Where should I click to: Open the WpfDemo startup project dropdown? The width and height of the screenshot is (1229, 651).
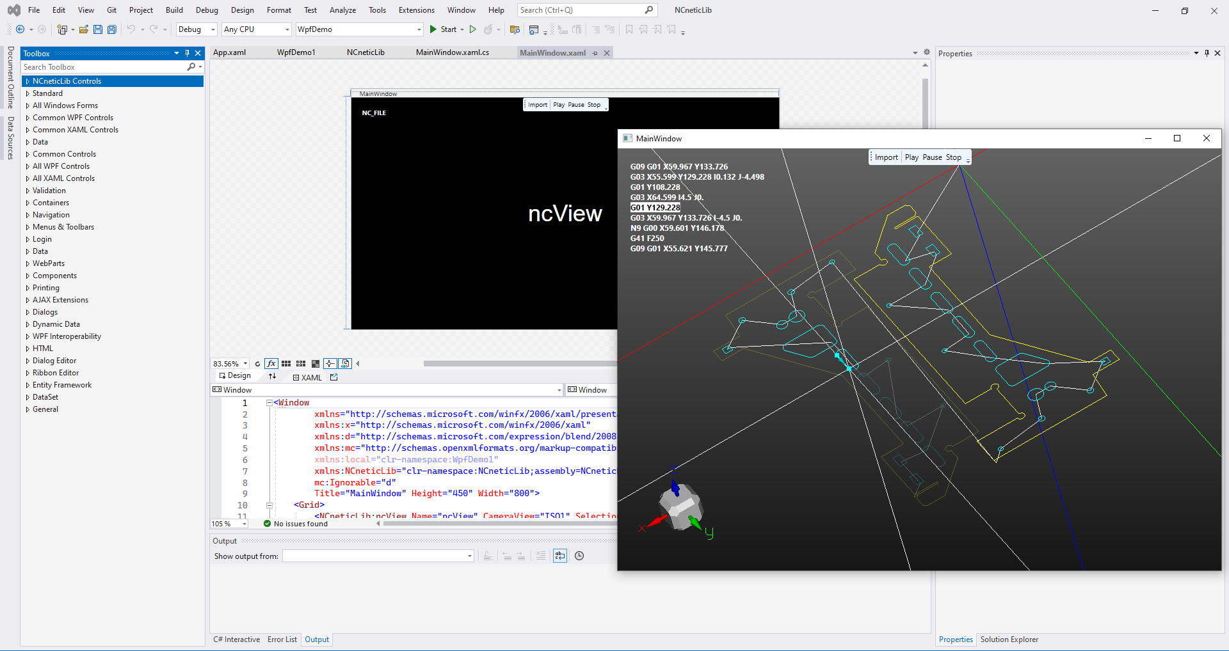tap(359, 29)
